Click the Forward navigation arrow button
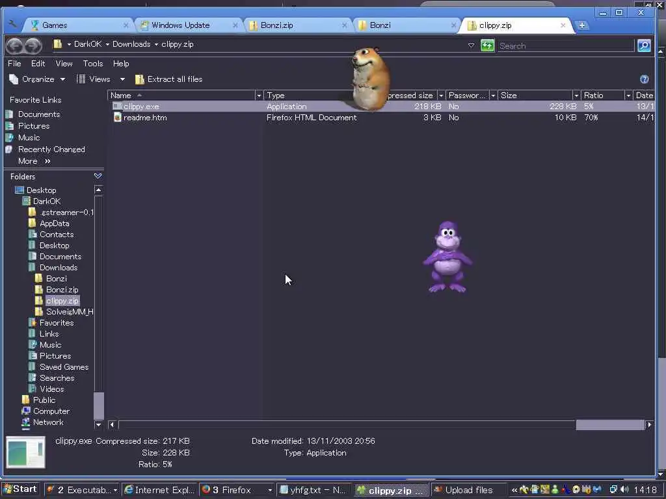This screenshot has height=499, width=666. click(x=33, y=45)
